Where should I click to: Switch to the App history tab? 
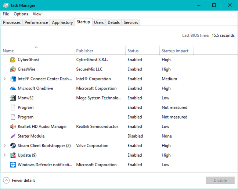pos(62,22)
